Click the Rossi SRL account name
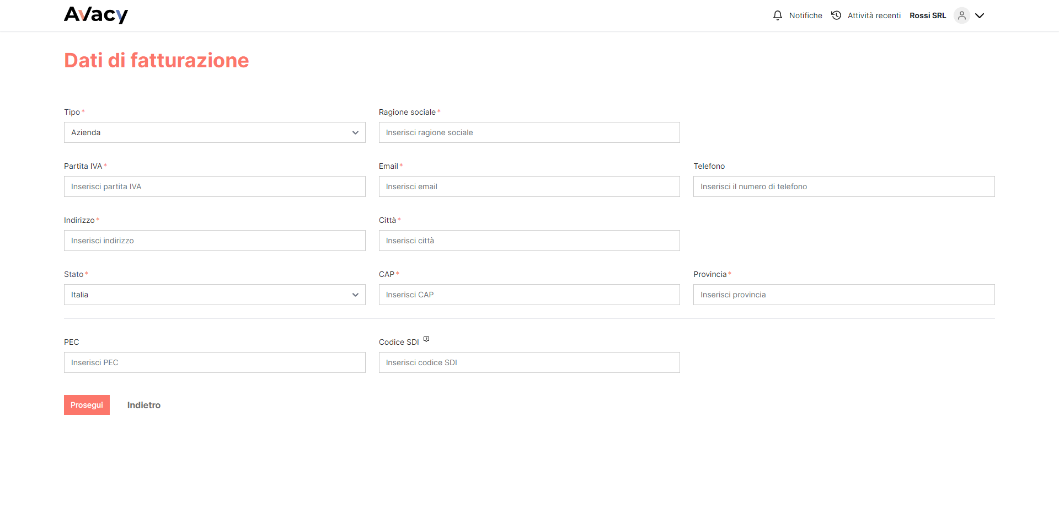1059x507 pixels. tap(928, 15)
